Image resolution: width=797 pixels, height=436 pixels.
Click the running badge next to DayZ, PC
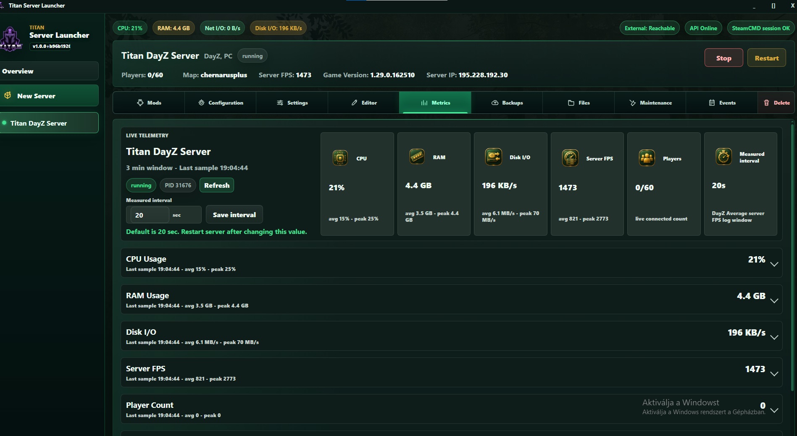tap(252, 56)
